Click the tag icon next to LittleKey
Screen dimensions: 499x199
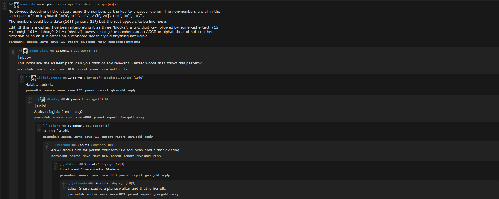[63, 99]
